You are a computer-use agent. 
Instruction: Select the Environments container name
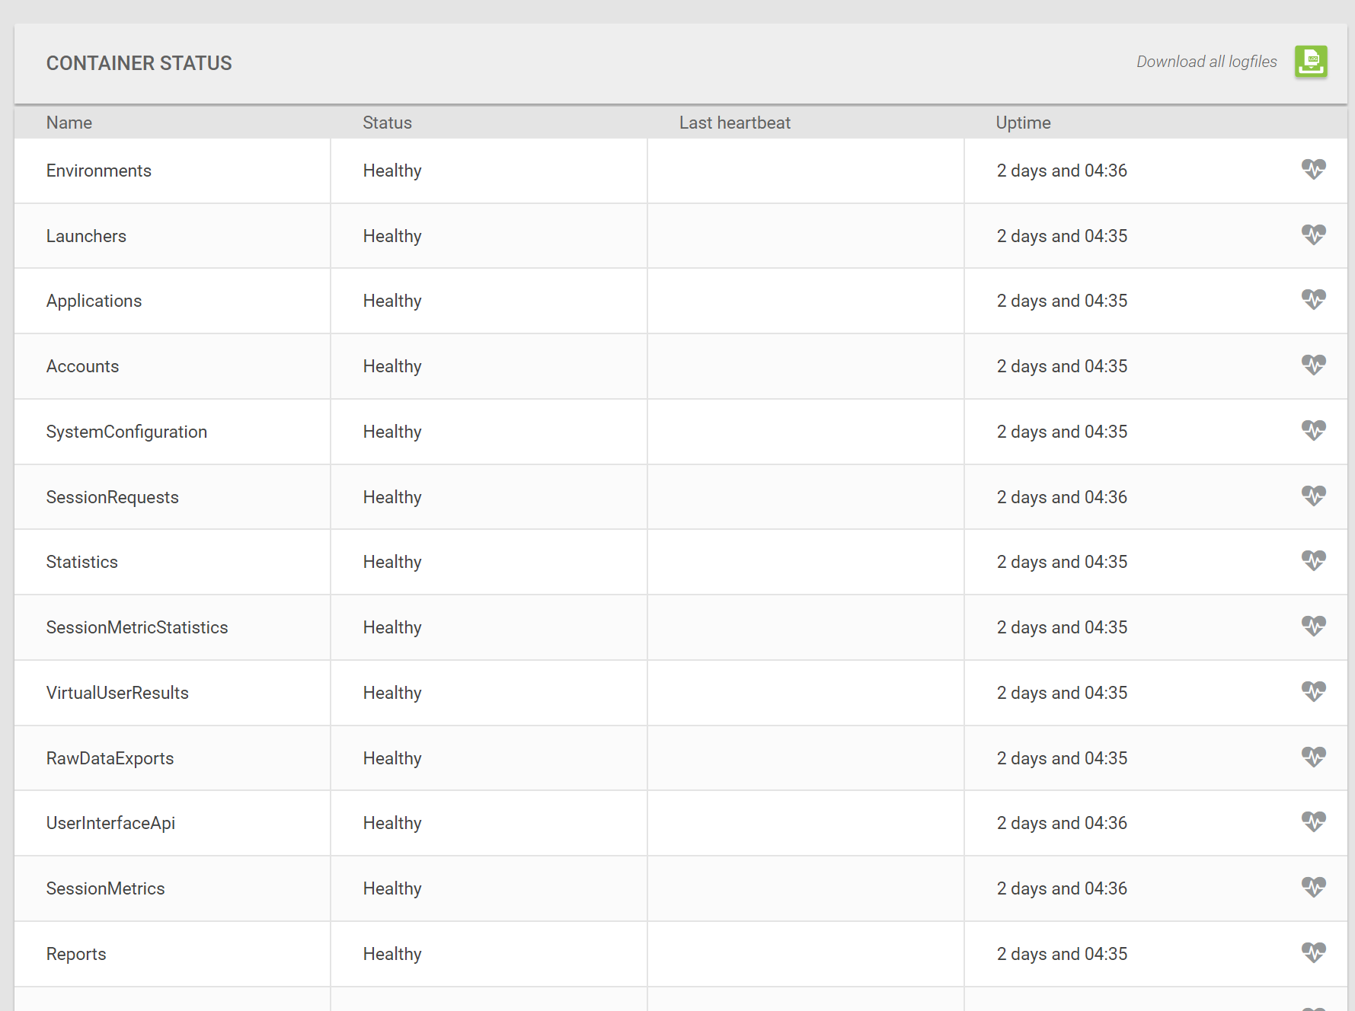pos(99,171)
